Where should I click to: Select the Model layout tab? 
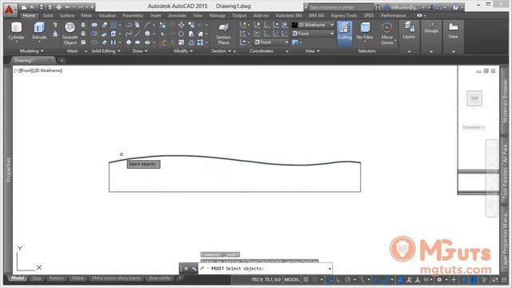(x=18, y=278)
